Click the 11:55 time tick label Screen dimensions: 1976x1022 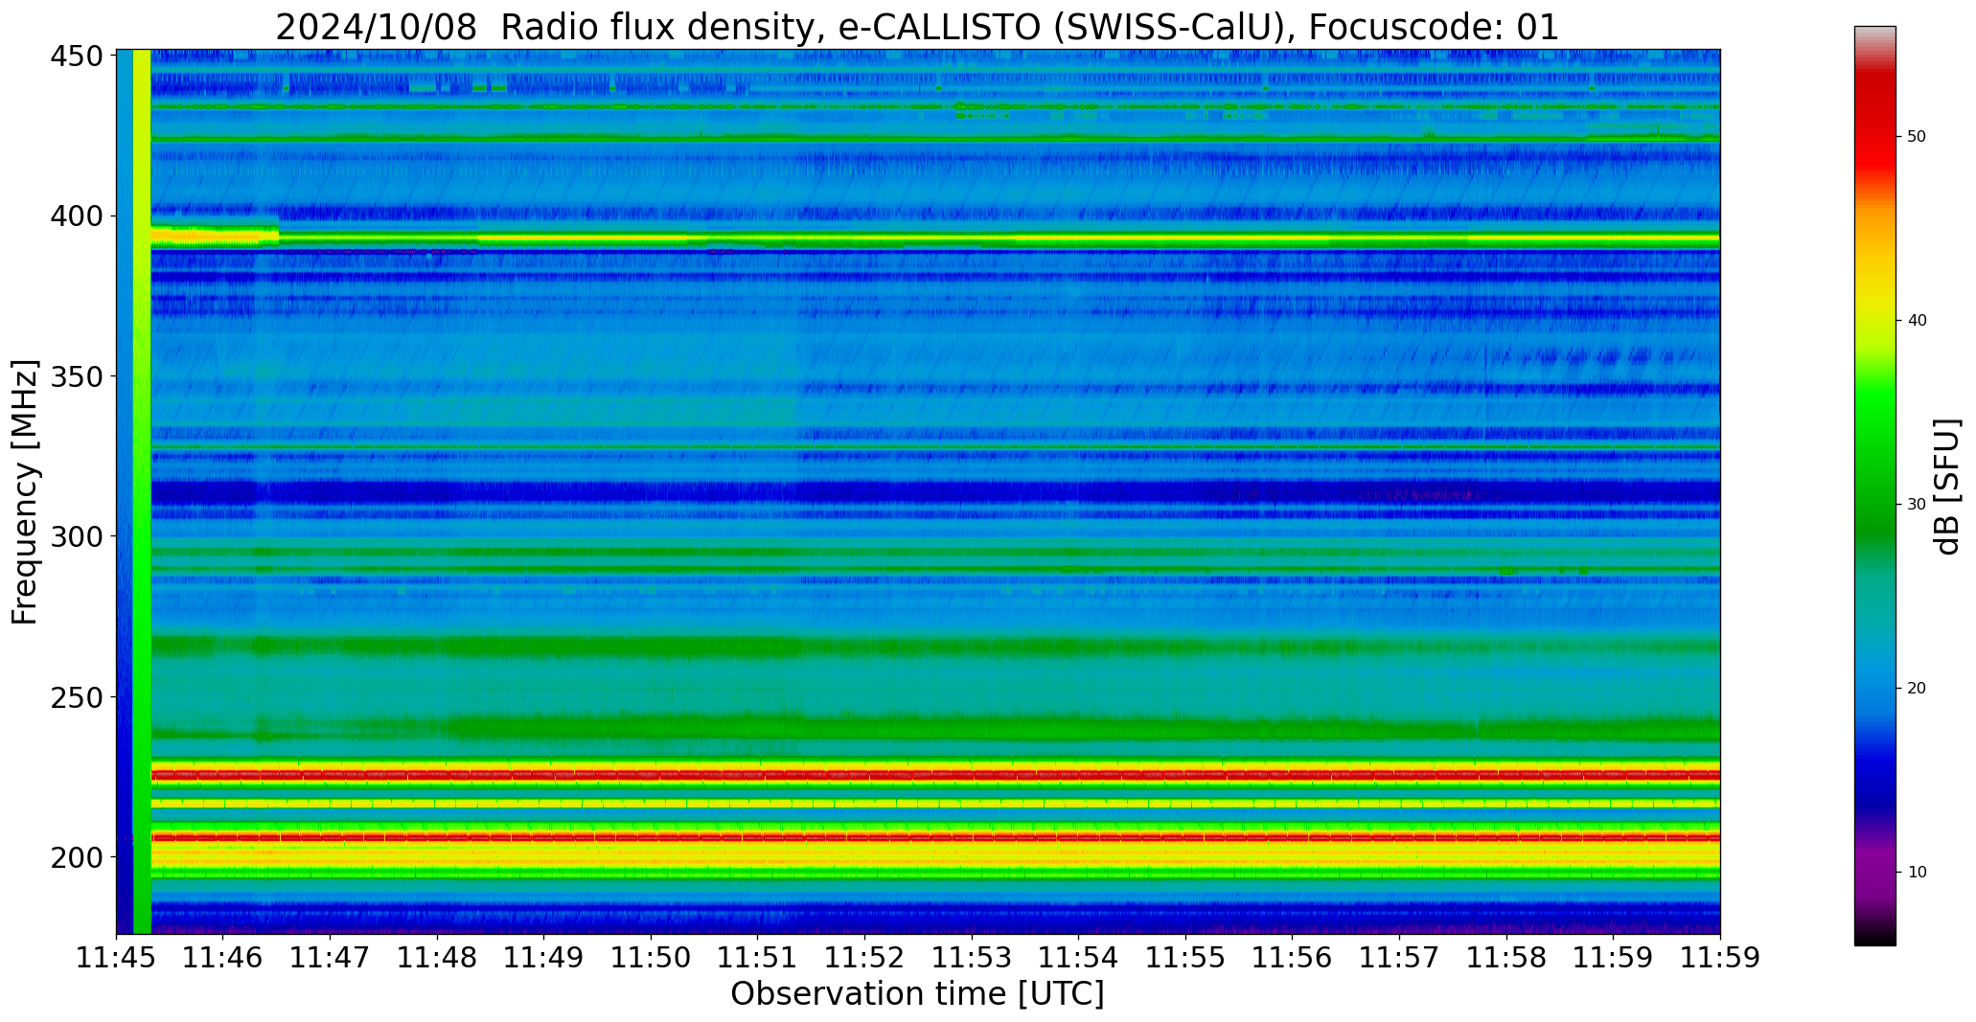1185,958
